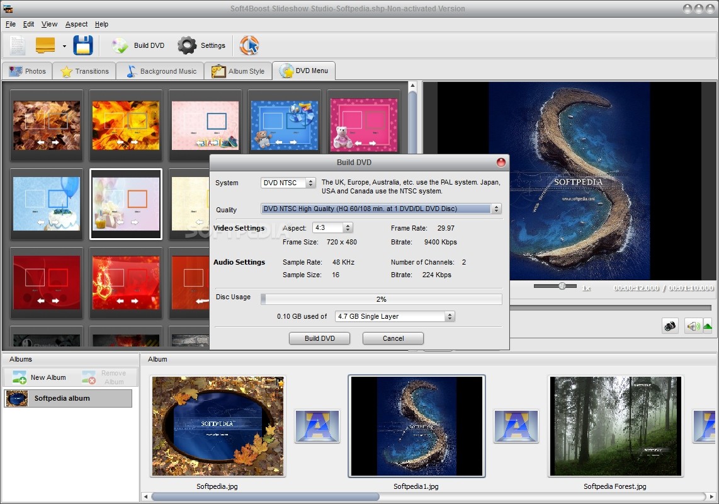
Task: Choose the orange-yellow leaves menu template
Action: click(126, 125)
